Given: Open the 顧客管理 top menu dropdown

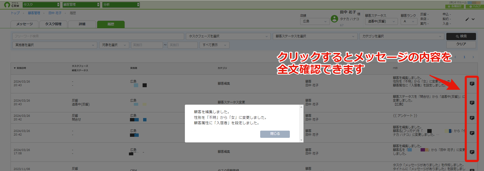Looking at the screenshot, I should point(81,5).
